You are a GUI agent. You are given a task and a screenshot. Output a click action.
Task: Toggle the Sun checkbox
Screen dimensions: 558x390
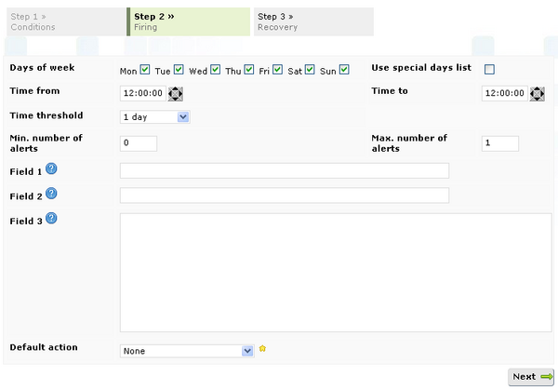tap(344, 70)
